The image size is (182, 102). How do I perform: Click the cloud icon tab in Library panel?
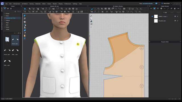tap(8, 8)
